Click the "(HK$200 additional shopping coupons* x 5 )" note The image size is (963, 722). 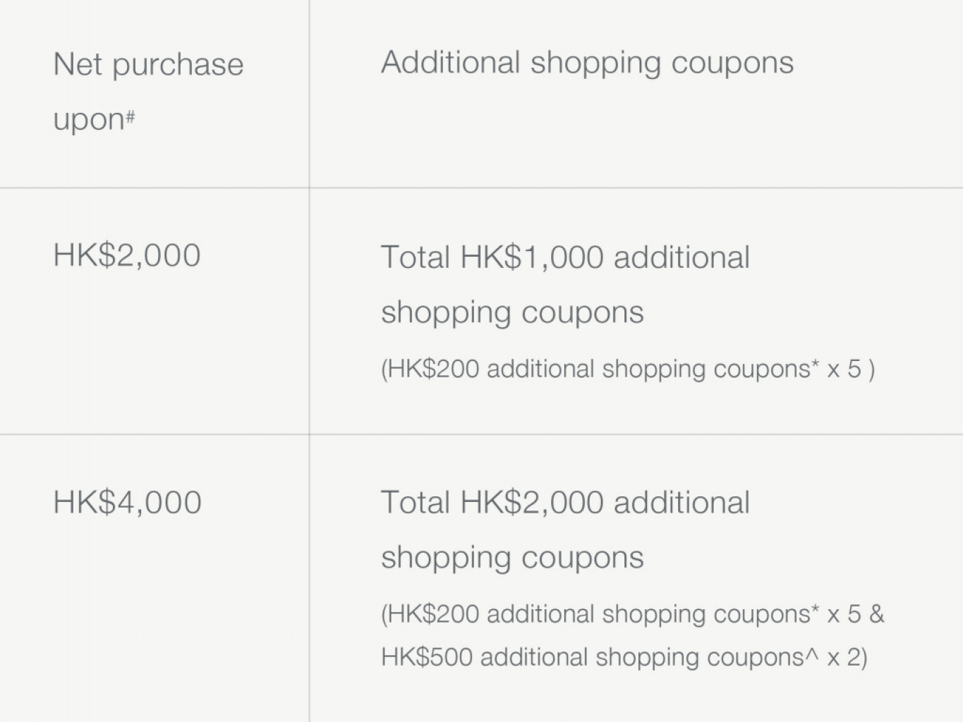click(x=628, y=369)
